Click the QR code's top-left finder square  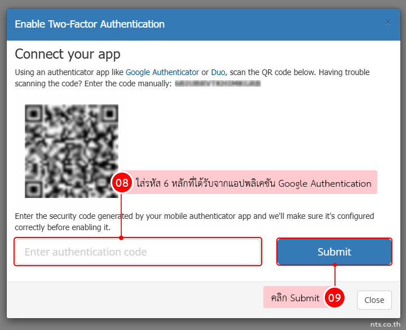pos(34,113)
